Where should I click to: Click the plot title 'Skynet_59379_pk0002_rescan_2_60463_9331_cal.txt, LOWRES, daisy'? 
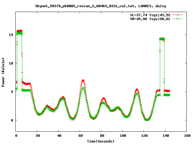tap(100, 6)
